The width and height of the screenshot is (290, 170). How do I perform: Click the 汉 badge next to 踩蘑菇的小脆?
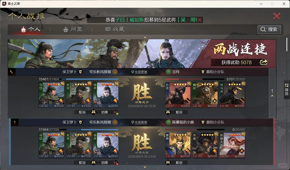[x=168, y=122]
